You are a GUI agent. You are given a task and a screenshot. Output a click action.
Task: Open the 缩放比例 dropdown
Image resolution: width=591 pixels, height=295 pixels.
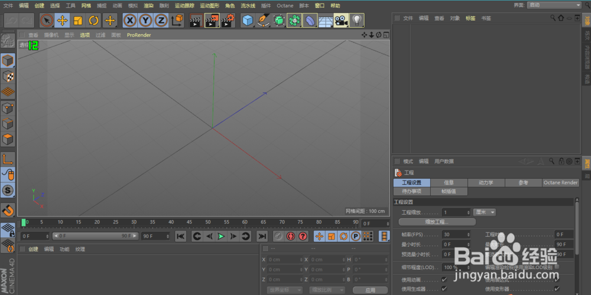[327, 290]
